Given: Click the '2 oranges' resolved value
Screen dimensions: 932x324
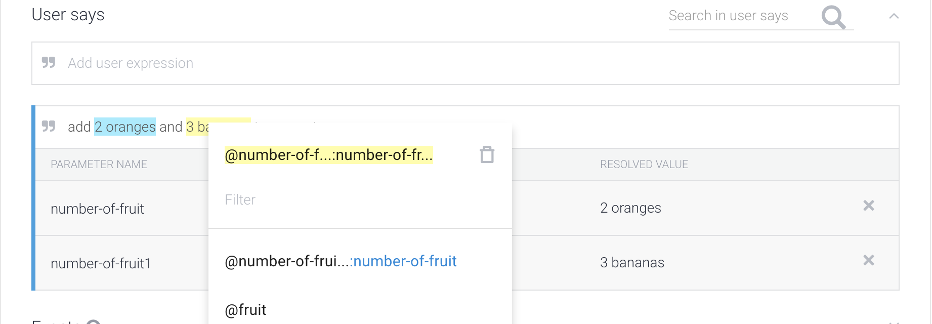Looking at the screenshot, I should (x=630, y=208).
